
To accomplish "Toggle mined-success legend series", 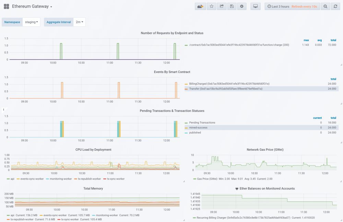I will pyautogui.click(x=198, y=127).
